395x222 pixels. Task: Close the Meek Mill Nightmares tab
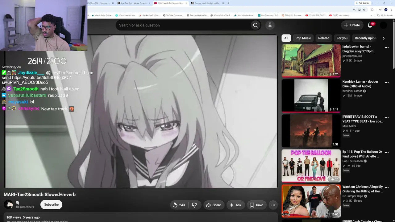(113, 3)
